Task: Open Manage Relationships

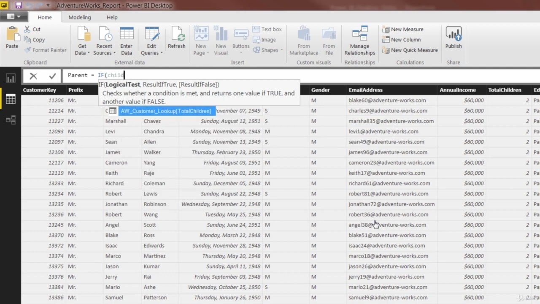Action: click(x=359, y=41)
